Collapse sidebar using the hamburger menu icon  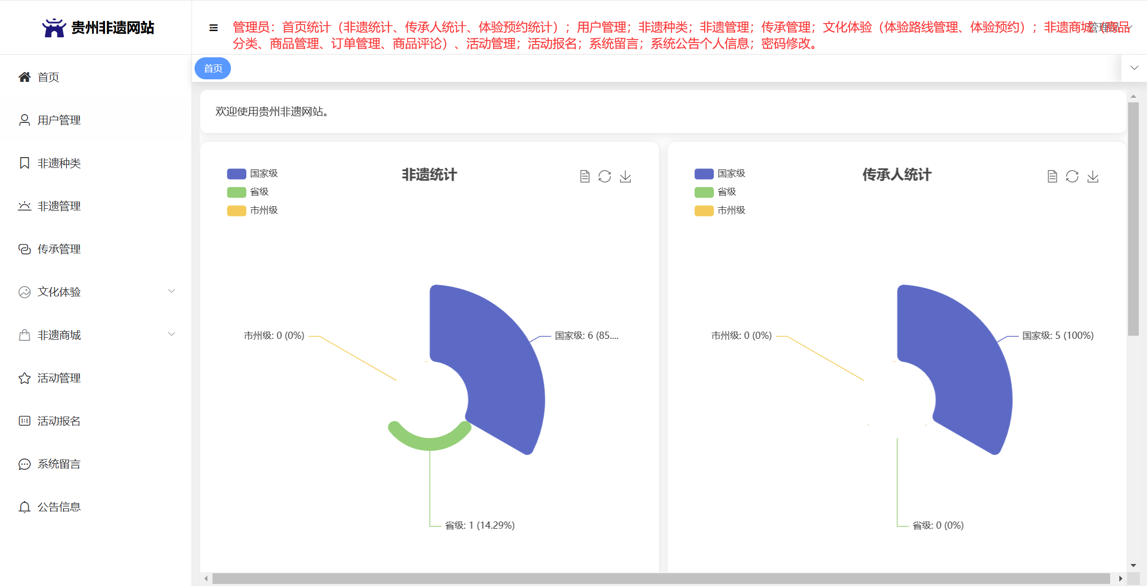(x=214, y=28)
